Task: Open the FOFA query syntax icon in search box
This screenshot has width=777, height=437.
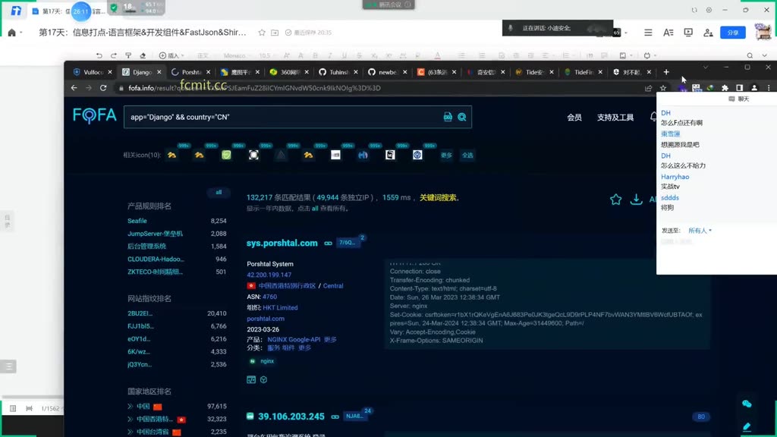Action: (x=448, y=117)
